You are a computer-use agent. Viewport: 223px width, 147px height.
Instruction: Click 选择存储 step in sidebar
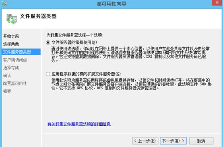click(11, 68)
